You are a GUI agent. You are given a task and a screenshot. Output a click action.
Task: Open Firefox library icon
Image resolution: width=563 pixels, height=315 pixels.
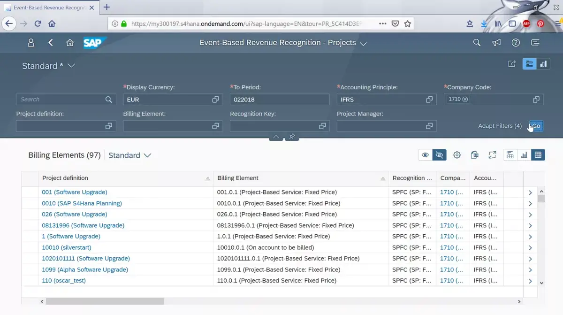pos(498,23)
